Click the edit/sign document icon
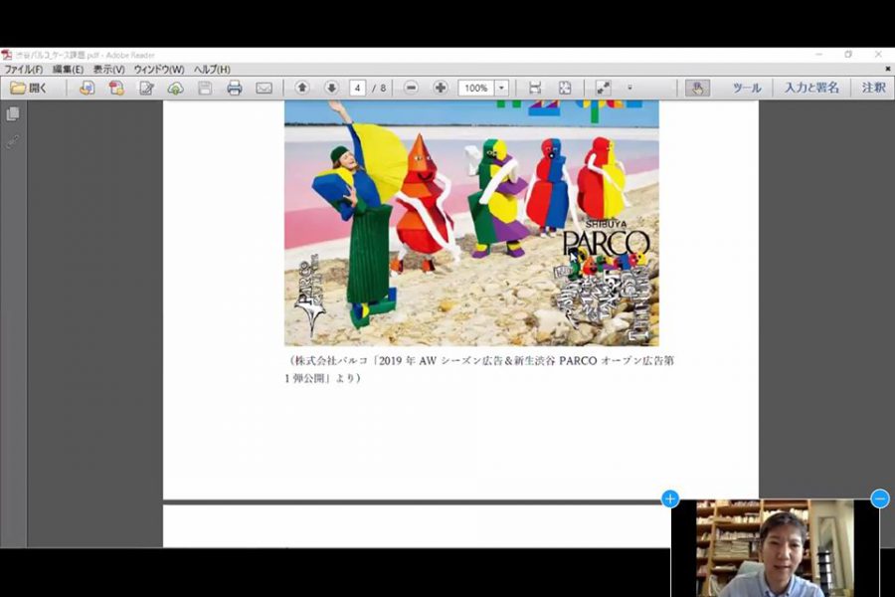The height and width of the screenshot is (597, 895). pos(146,88)
